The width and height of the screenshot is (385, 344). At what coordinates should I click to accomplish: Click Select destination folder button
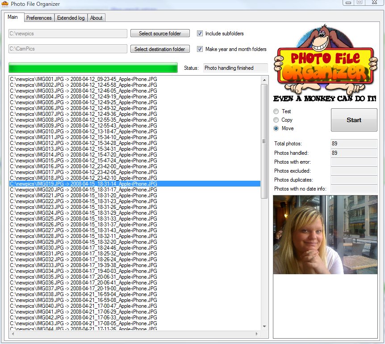(160, 49)
